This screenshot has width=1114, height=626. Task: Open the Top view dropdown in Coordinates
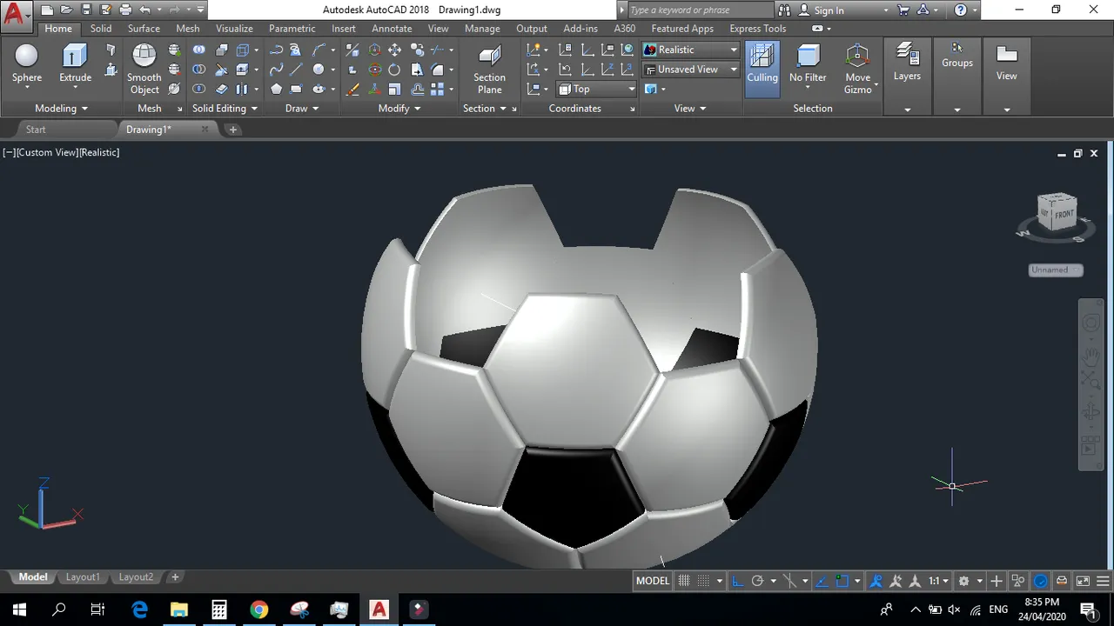pyautogui.click(x=596, y=89)
